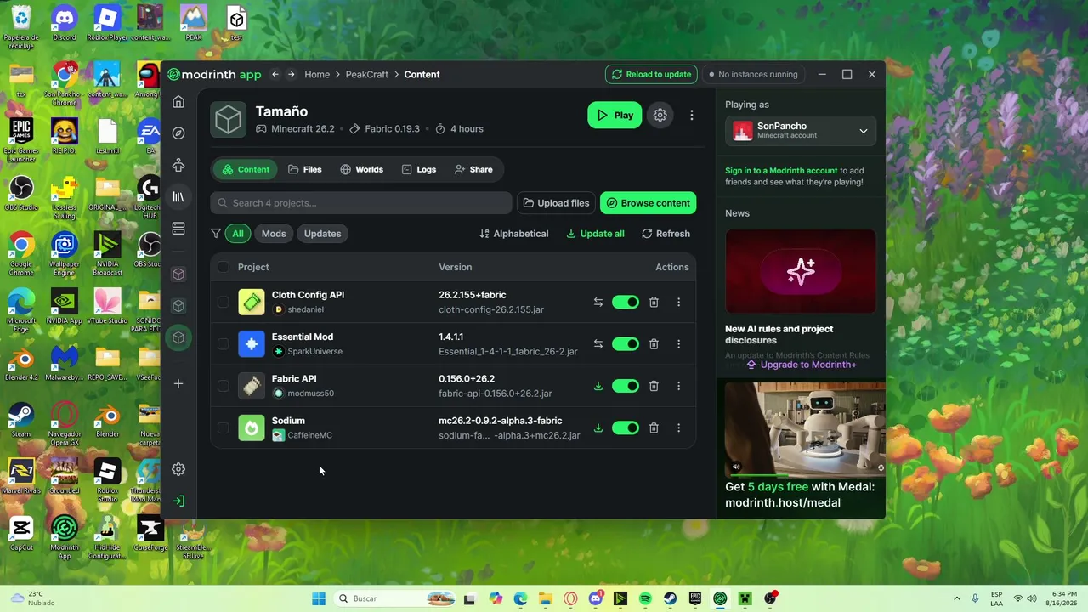Check the Fabric API checkbox
Image resolution: width=1088 pixels, height=612 pixels.
click(223, 386)
